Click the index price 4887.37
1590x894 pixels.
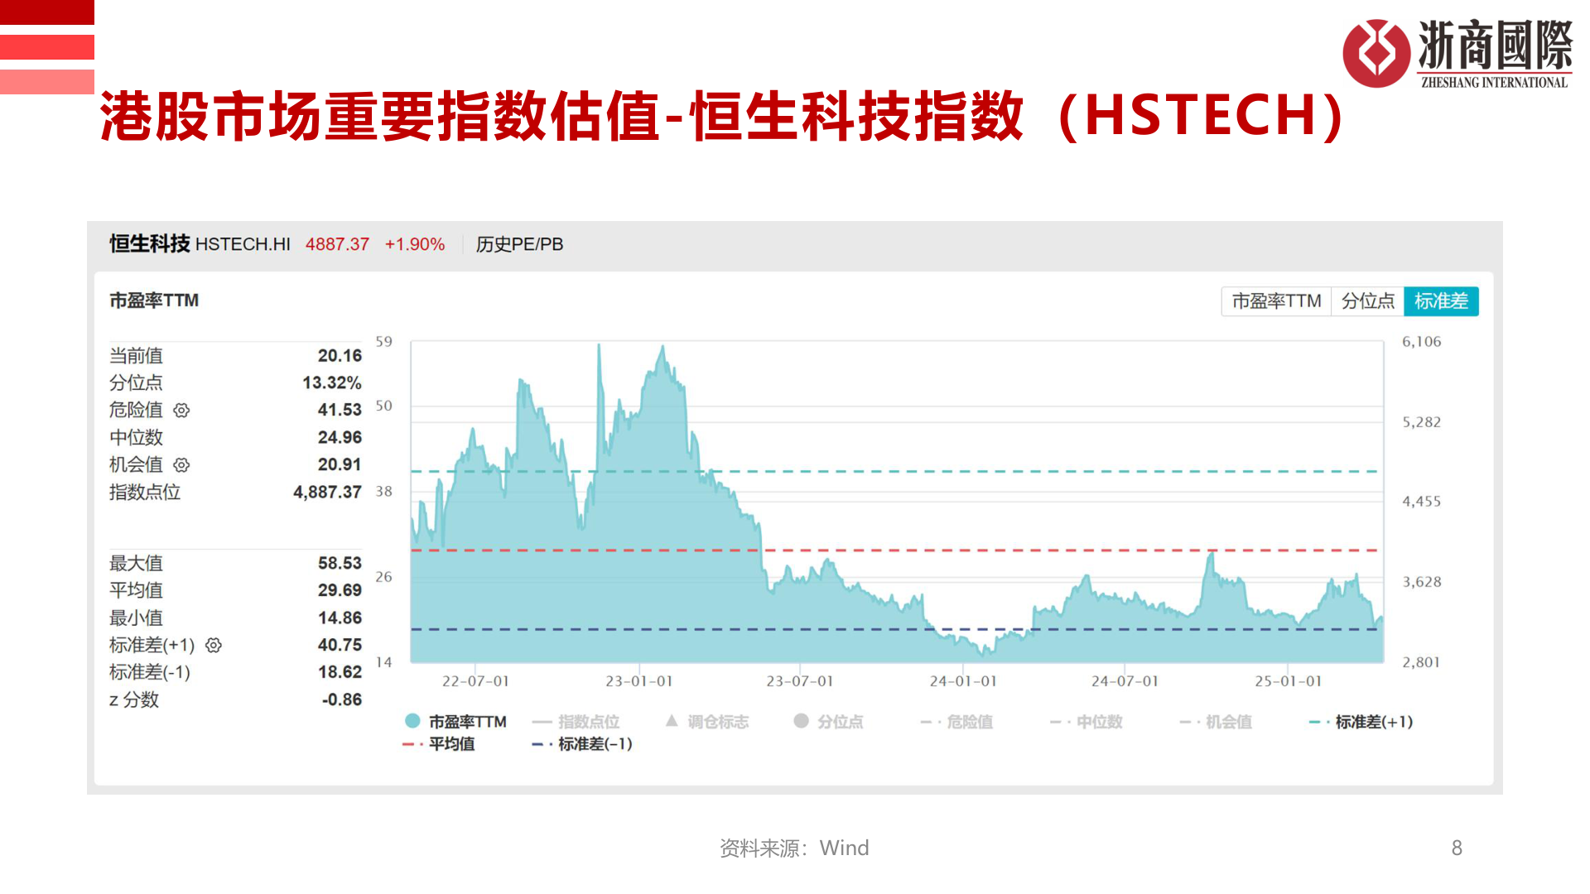336,245
